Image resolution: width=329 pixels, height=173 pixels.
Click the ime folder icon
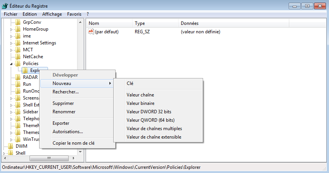(x=18, y=36)
